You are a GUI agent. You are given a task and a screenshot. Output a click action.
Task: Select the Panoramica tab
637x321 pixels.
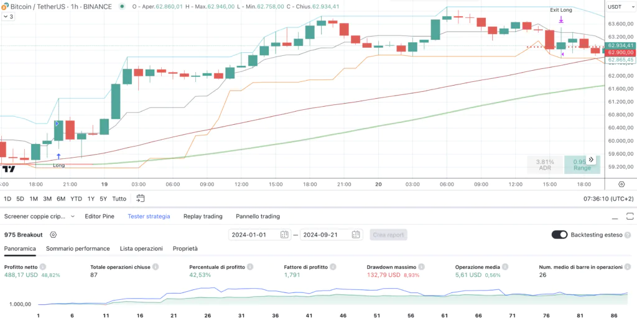(x=20, y=248)
